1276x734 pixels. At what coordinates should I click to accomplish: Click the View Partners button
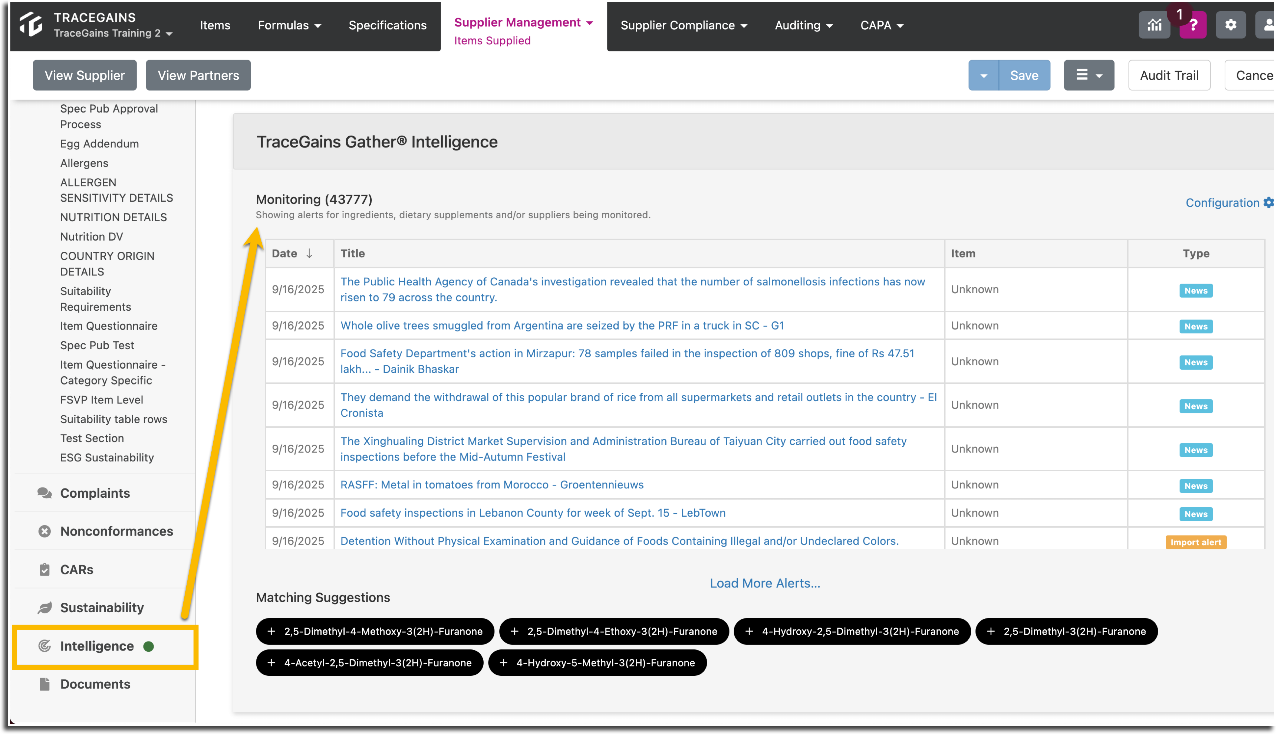[198, 76]
